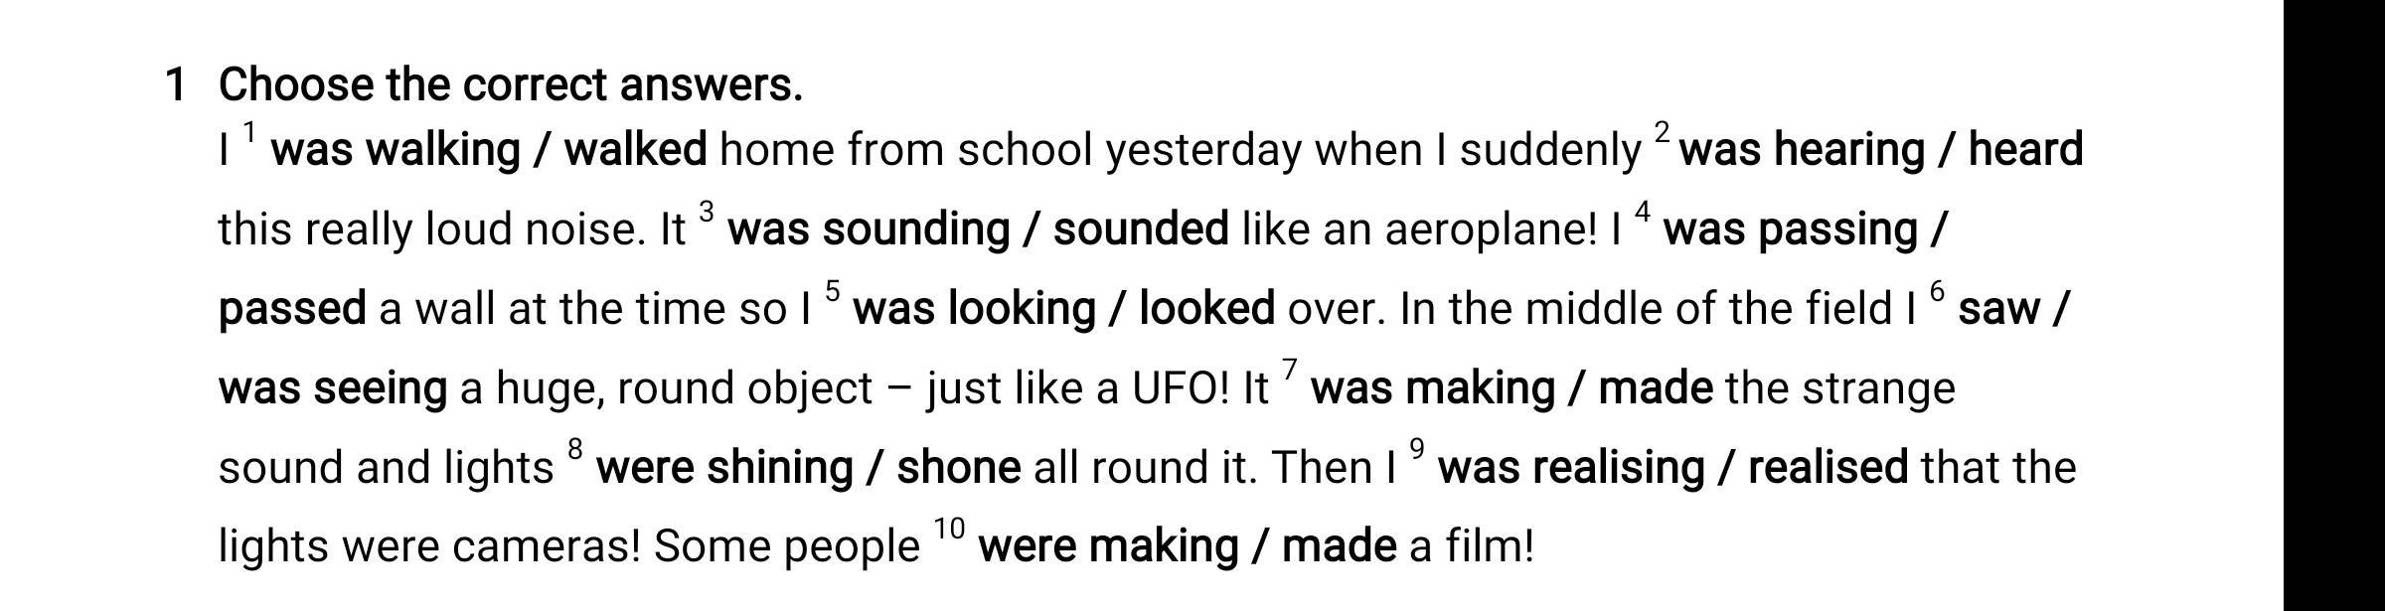
Task: Choose "walked" option in question 1
Action: click(x=636, y=149)
